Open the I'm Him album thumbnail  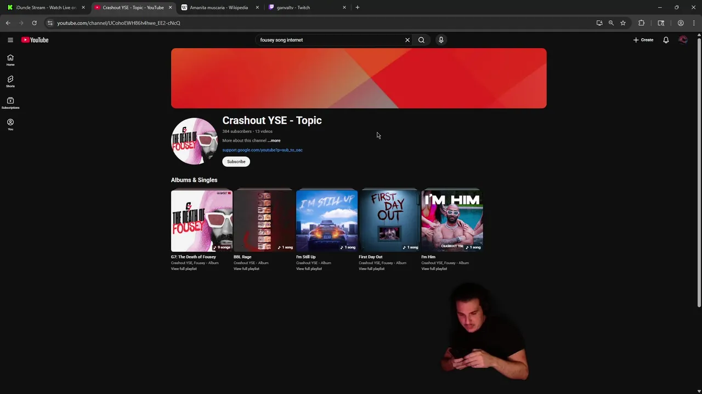pos(452,221)
